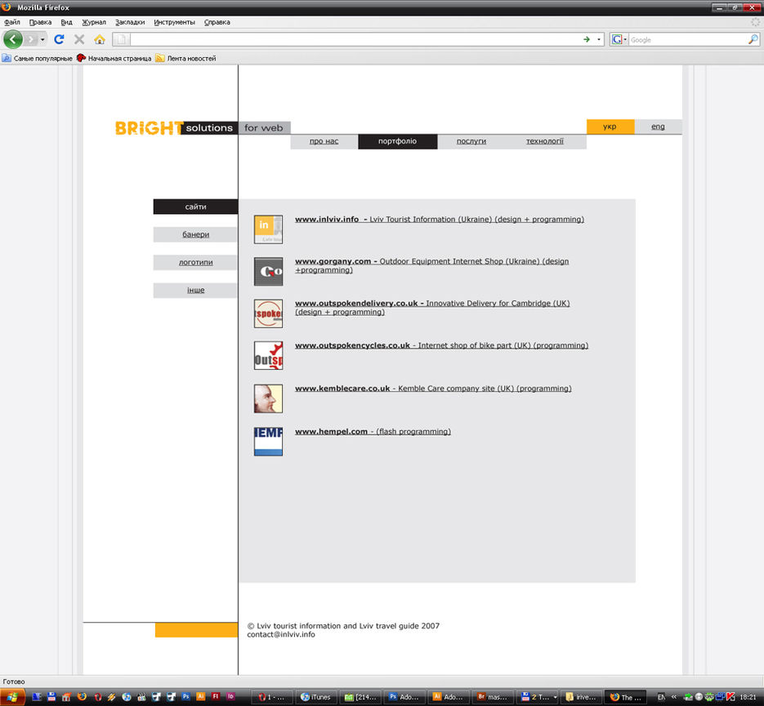Open the Вид menu
This screenshot has height=706, width=764.
tap(66, 22)
